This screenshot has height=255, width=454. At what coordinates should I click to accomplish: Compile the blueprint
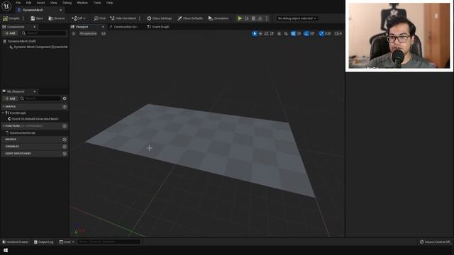[x=11, y=18]
